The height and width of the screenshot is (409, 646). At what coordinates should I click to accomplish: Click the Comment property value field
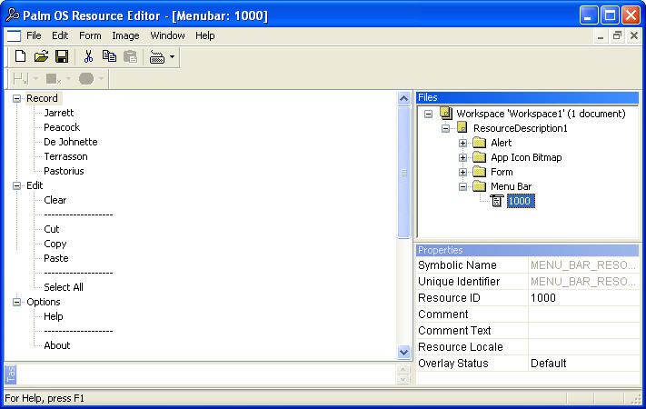(x=584, y=314)
